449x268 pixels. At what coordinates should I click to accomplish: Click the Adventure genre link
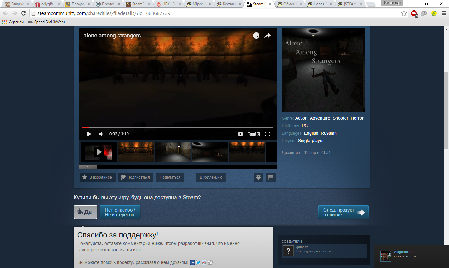click(x=320, y=118)
